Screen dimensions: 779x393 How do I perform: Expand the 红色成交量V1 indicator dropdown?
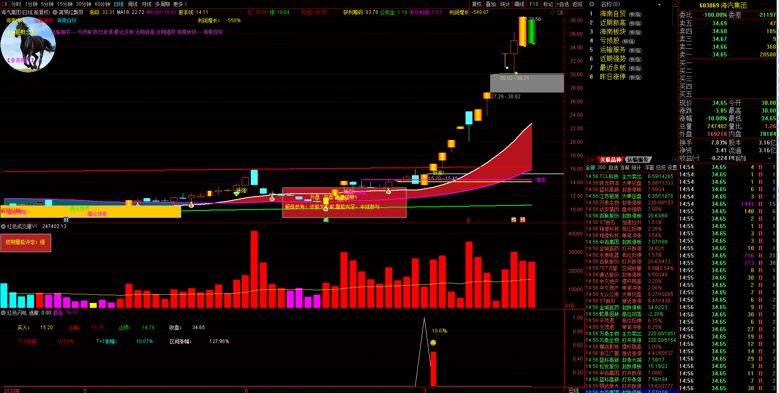(3, 226)
